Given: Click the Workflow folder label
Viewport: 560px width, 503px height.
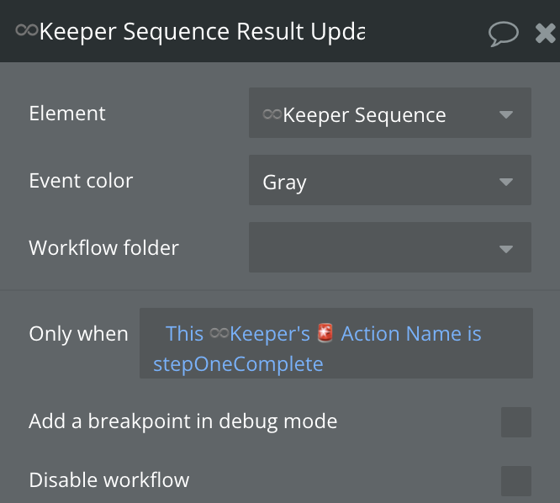Looking at the screenshot, I should [103, 248].
